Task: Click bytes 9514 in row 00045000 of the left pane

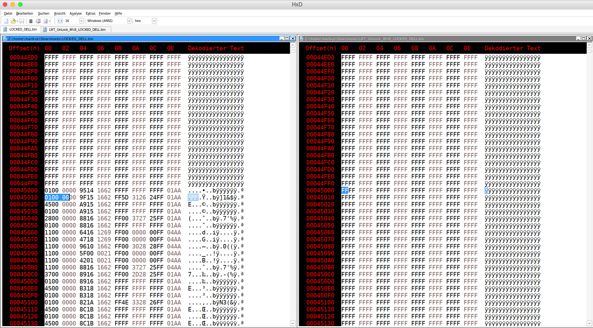Action: (86, 190)
